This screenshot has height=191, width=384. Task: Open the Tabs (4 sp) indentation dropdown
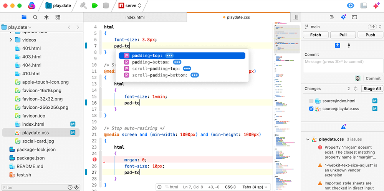(255, 187)
